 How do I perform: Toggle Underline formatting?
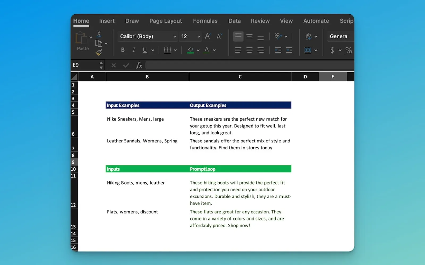pos(145,50)
